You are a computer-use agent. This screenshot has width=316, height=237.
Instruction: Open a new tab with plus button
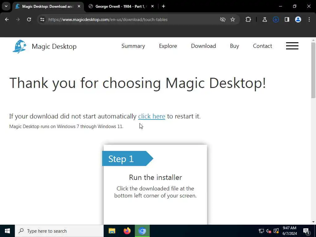point(164,6)
